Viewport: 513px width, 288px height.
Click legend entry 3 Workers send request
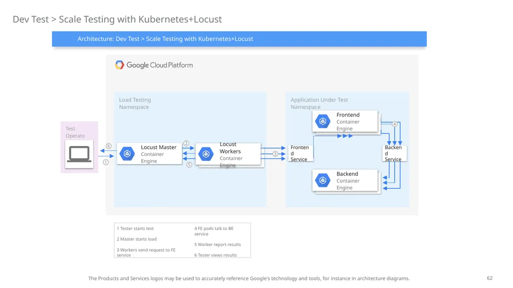(146, 252)
